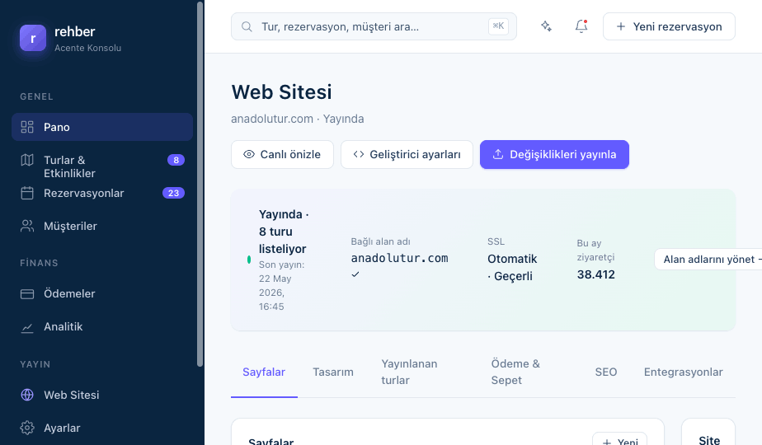Open Turlar & Etkinlikler section
Viewport: 762px width, 445px height.
coord(102,166)
